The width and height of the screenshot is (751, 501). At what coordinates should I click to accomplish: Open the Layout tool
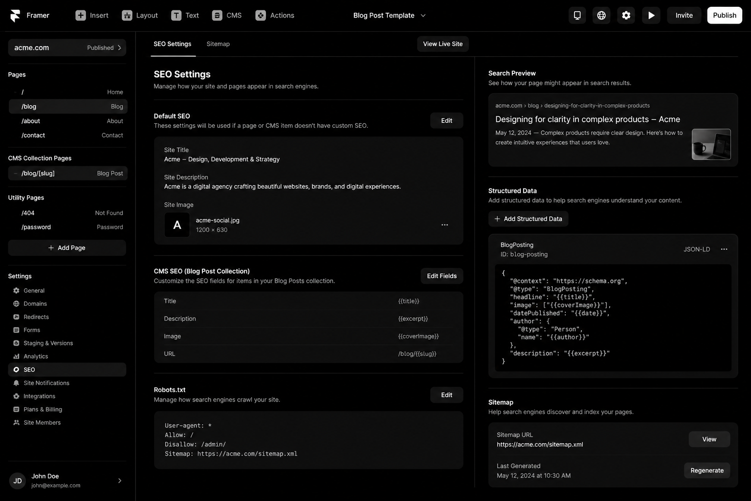[x=140, y=16]
